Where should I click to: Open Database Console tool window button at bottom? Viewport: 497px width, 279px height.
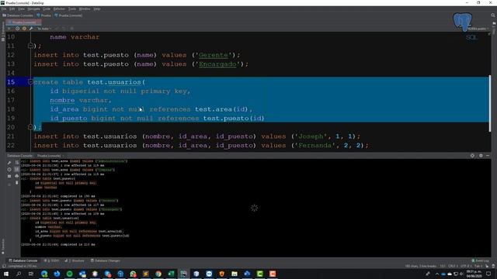tap(23, 260)
